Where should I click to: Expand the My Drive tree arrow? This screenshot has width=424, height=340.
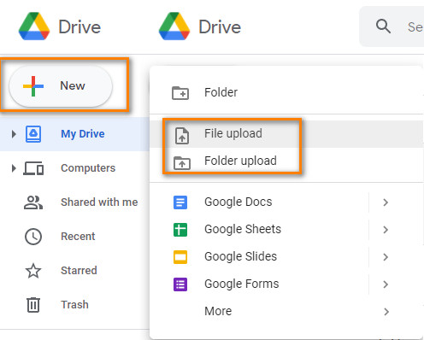coord(14,134)
